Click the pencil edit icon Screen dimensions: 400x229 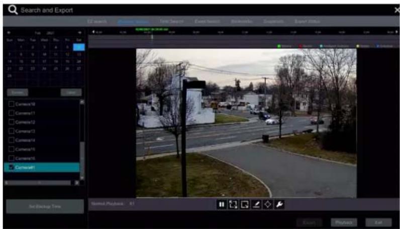click(x=256, y=204)
